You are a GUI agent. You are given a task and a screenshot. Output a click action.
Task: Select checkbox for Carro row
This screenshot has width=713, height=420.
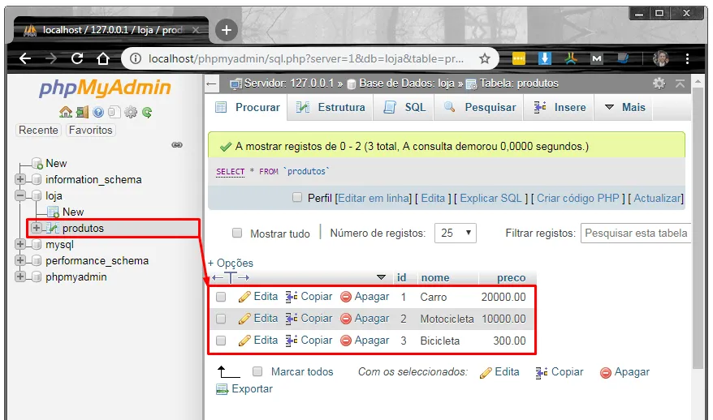pos(221,297)
